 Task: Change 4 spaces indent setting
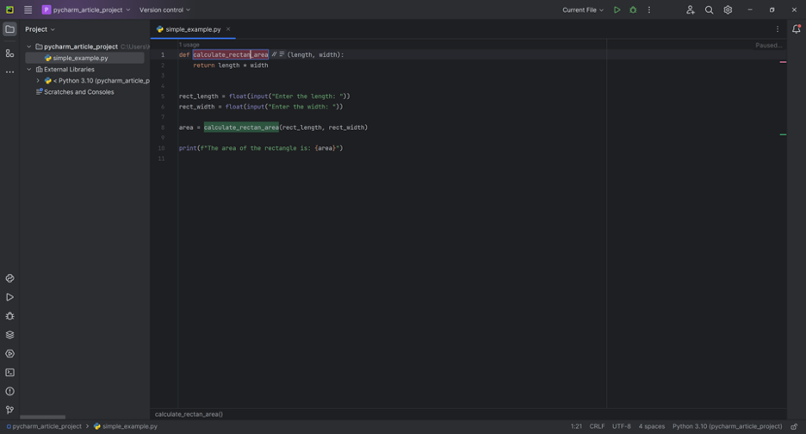[651, 426]
